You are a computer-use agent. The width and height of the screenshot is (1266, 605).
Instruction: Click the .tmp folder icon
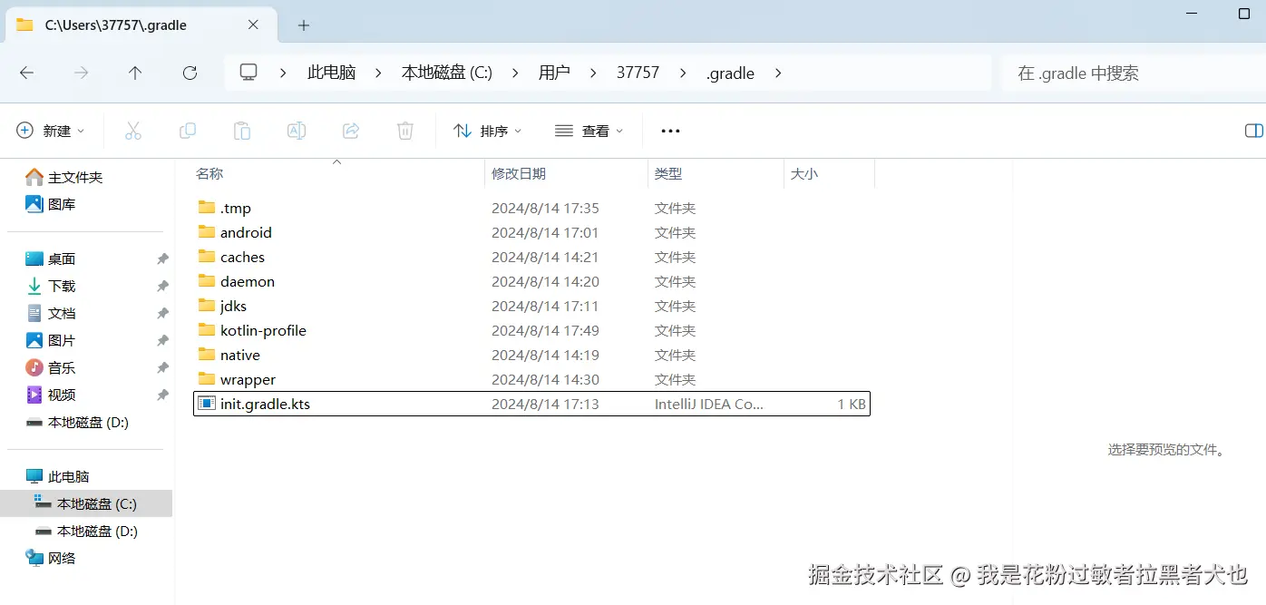point(207,208)
